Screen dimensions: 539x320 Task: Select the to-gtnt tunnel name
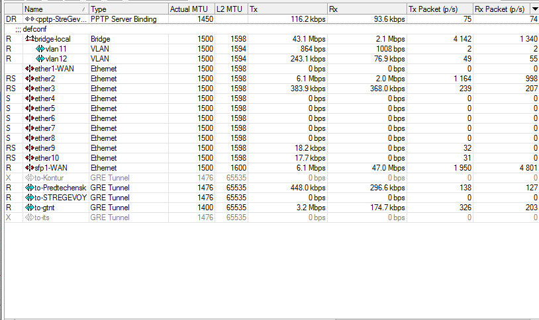[x=44, y=208]
